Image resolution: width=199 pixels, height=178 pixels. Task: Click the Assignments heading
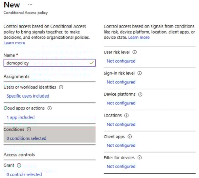point(16,77)
